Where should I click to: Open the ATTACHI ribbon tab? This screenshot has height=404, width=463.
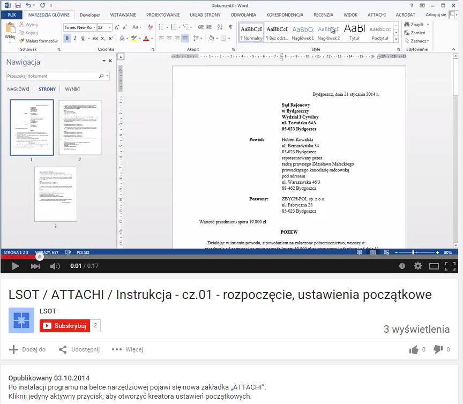pyautogui.click(x=377, y=15)
